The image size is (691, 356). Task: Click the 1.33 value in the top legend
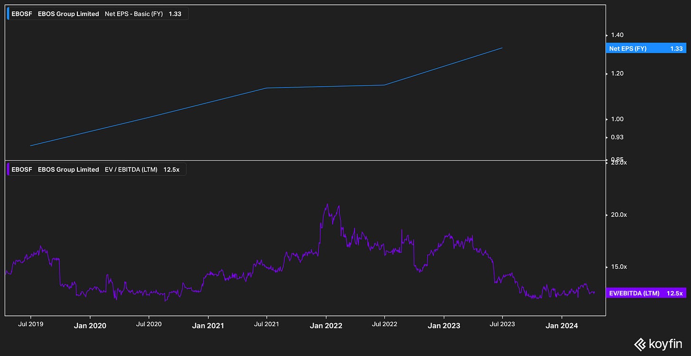click(175, 14)
